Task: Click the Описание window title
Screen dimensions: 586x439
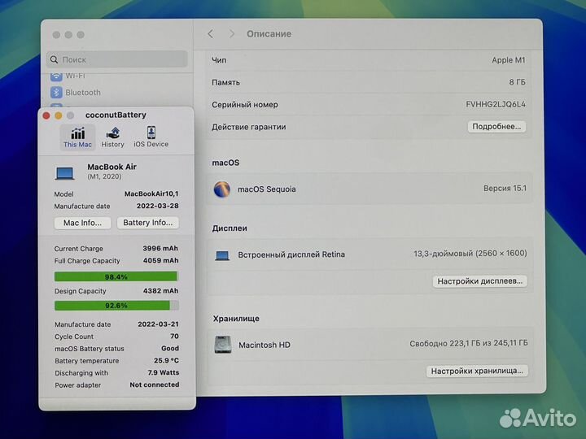Action: 269,34
